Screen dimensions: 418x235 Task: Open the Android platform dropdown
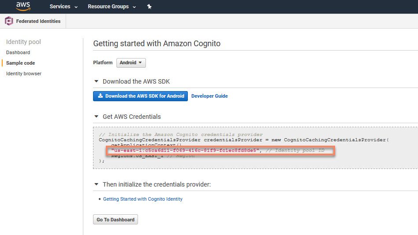pyautogui.click(x=131, y=63)
